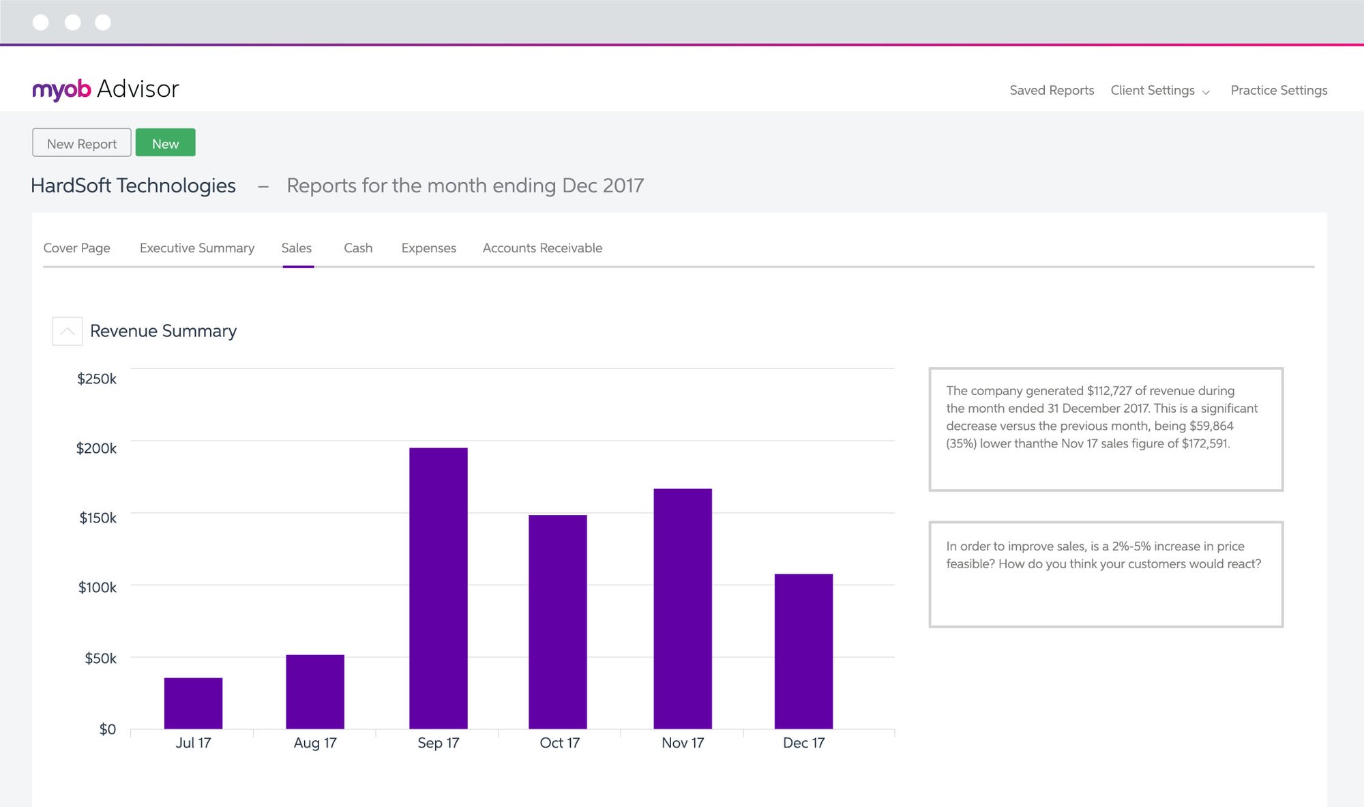Go to Practice Settings
1364x807 pixels.
1279,89
